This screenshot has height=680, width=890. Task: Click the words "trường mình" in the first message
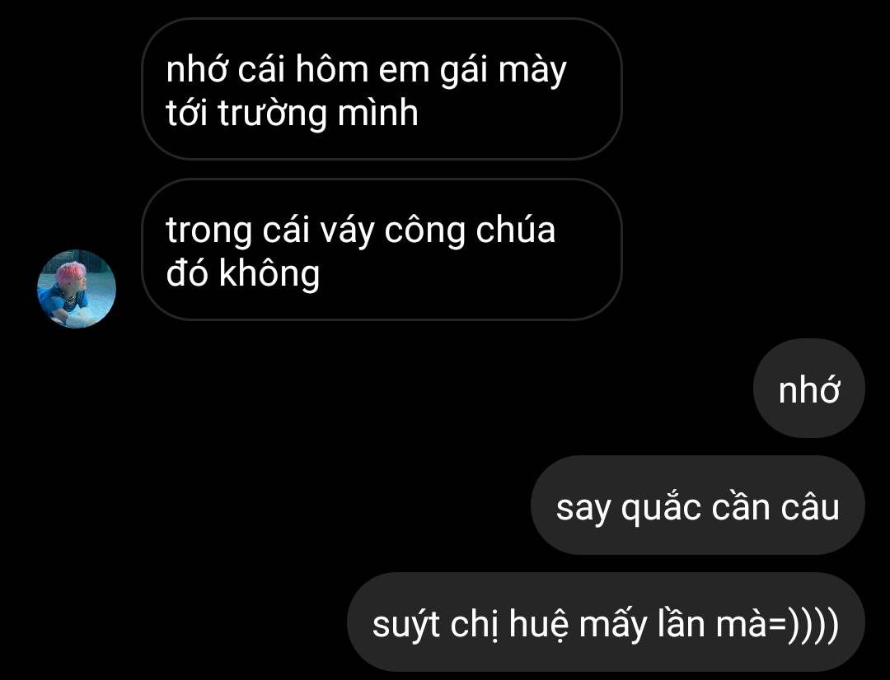[318, 112]
